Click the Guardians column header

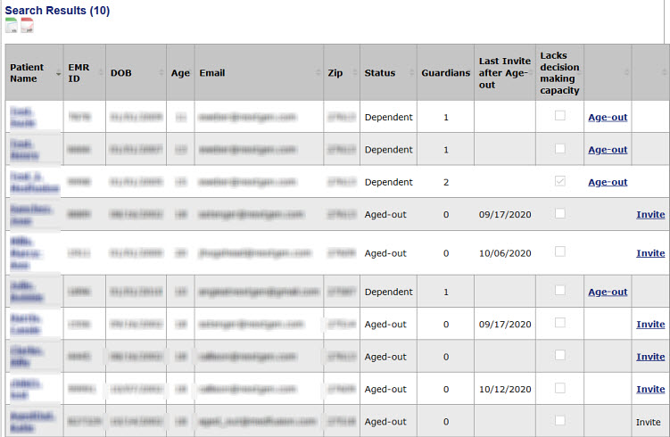click(x=446, y=72)
